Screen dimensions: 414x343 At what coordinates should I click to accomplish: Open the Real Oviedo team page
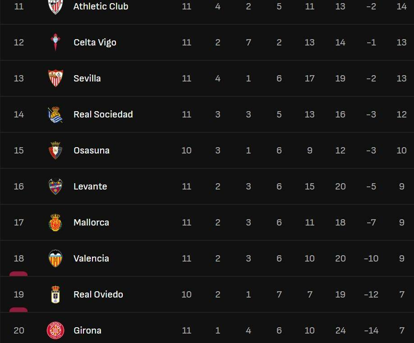(x=98, y=294)
